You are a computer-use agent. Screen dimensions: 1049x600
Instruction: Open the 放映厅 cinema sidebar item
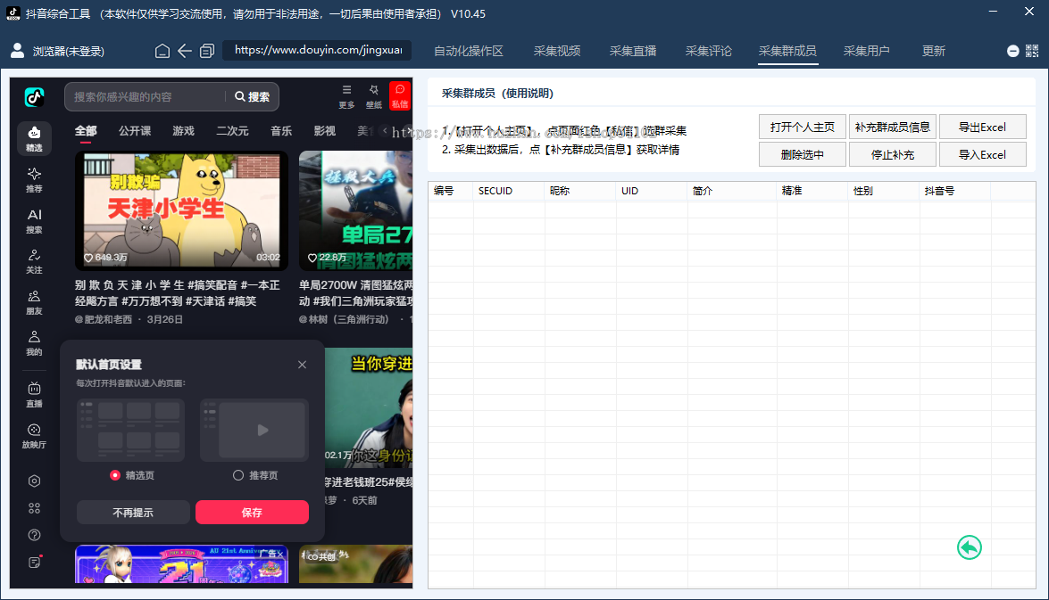point(34,436)
